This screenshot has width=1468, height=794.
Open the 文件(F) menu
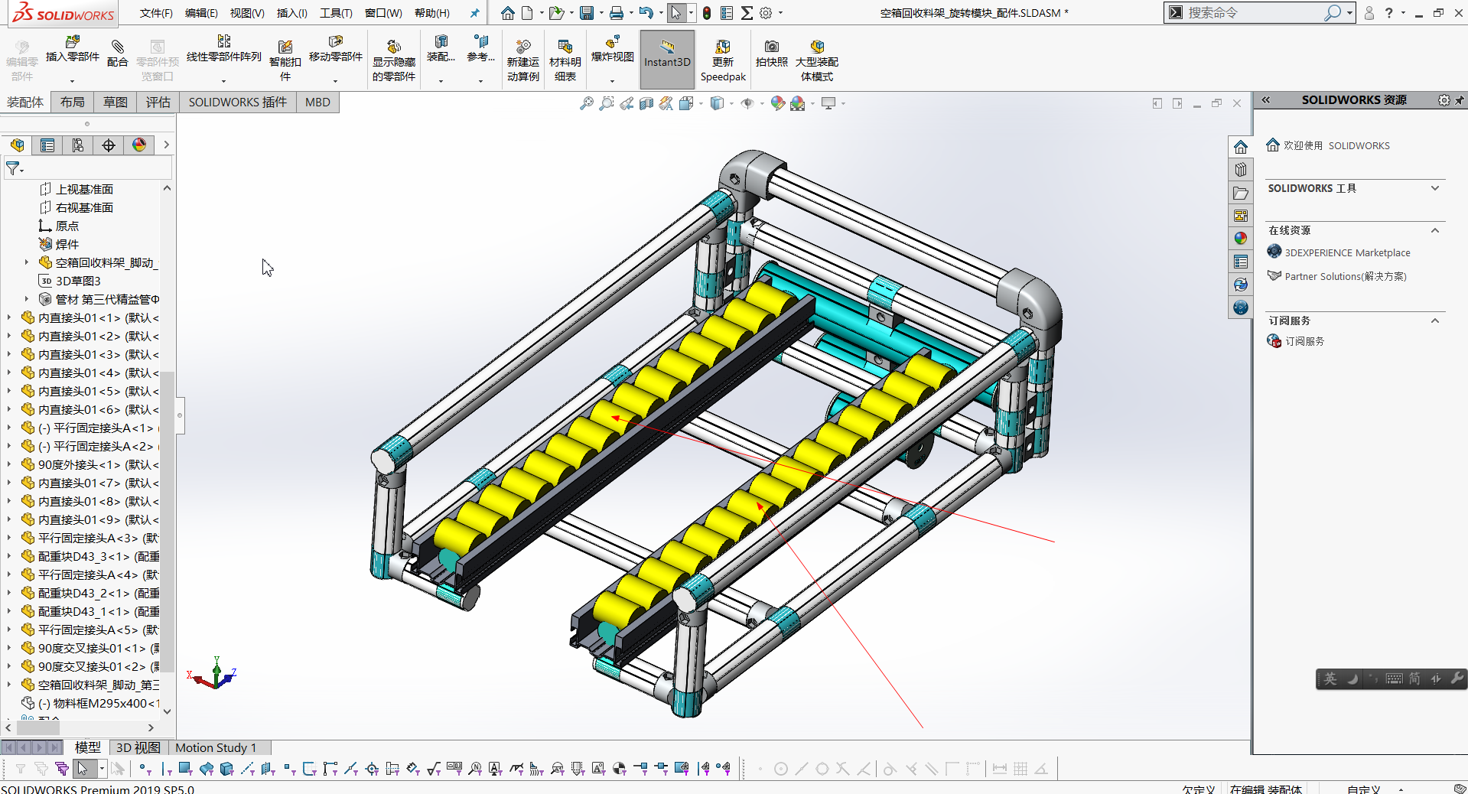[156, 13]
